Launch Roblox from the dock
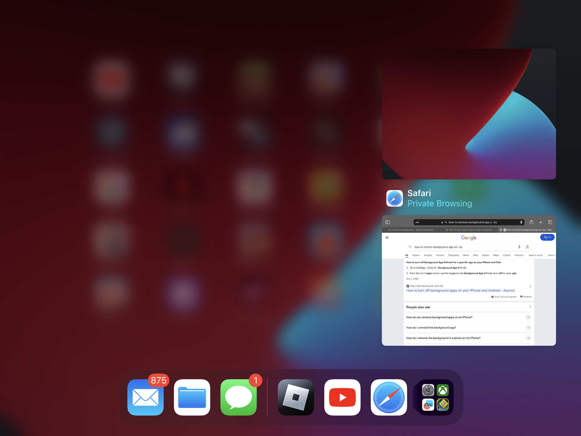This screenshot has width=581, height=436. (296, 397)
